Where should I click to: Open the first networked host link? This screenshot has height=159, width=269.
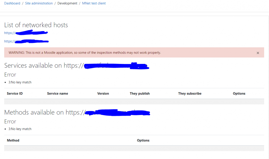[x=26, y=33]
